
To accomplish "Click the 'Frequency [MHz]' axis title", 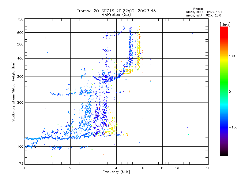I will click(x=116, y=172).
